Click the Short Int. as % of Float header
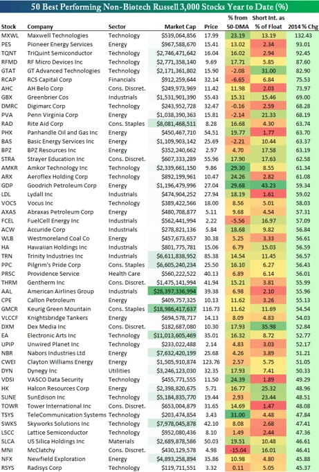Viewport: 319px width, 472px height. (x=268, y=22)
